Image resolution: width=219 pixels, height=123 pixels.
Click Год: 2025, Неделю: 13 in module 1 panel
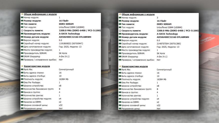pyautogui.click(x=70, y=47)
